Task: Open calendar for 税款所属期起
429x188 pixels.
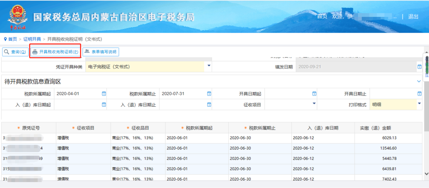Action: (x=104, y=94)
